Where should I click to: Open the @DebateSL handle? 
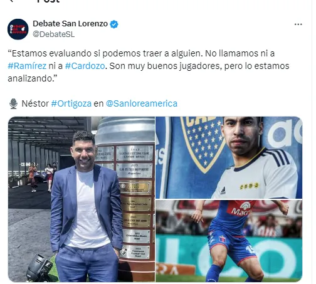point(54,34)
